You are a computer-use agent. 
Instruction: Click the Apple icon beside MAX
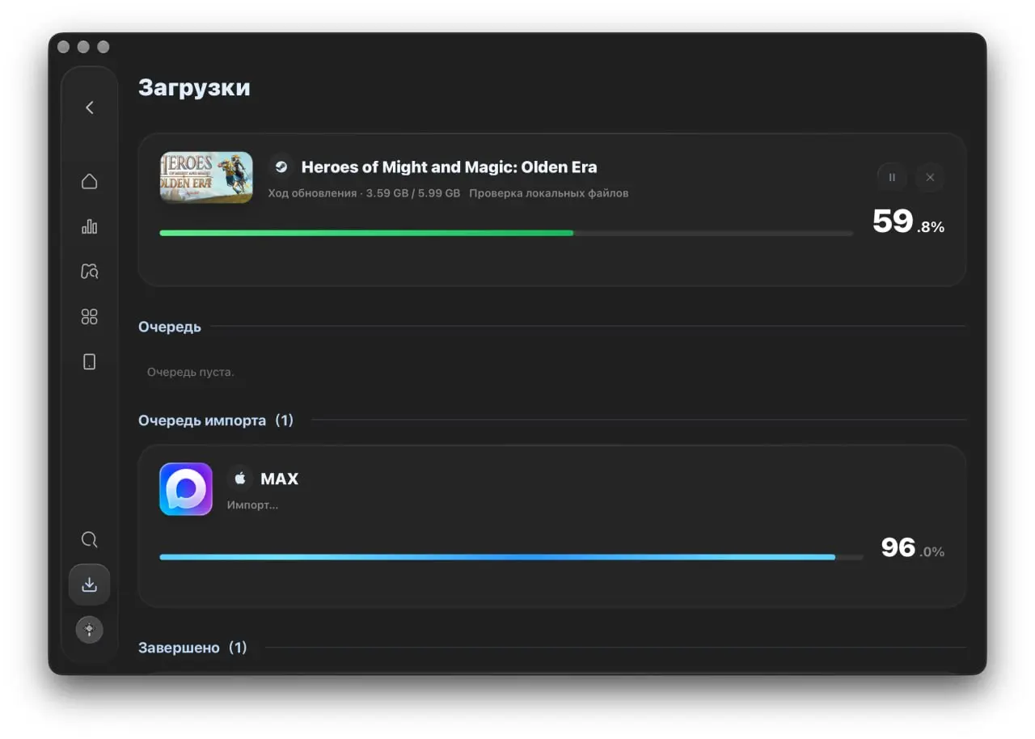(239, 479)
